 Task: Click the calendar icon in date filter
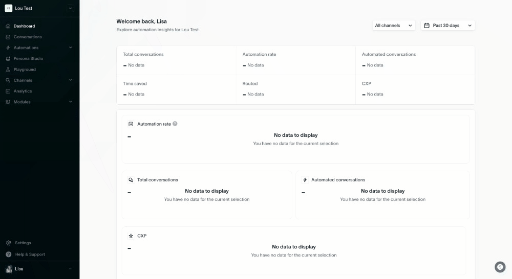click(x=426, y=26)
